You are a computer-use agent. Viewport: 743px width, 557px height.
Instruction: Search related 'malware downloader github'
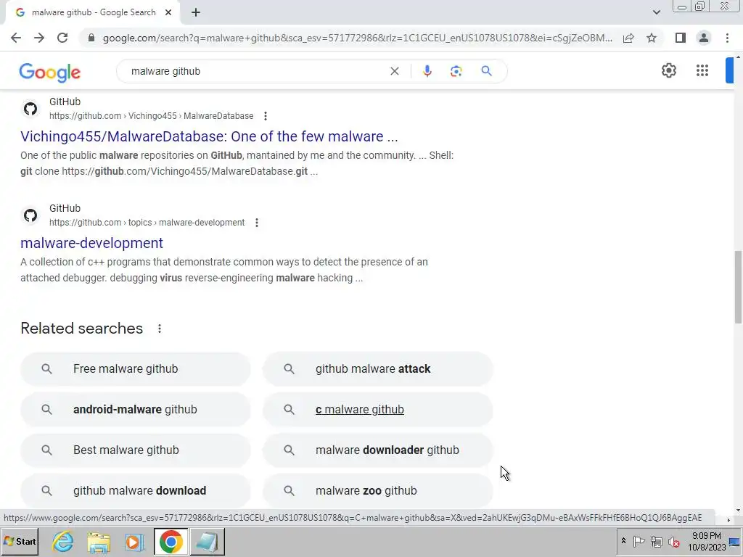coord(378,450)
